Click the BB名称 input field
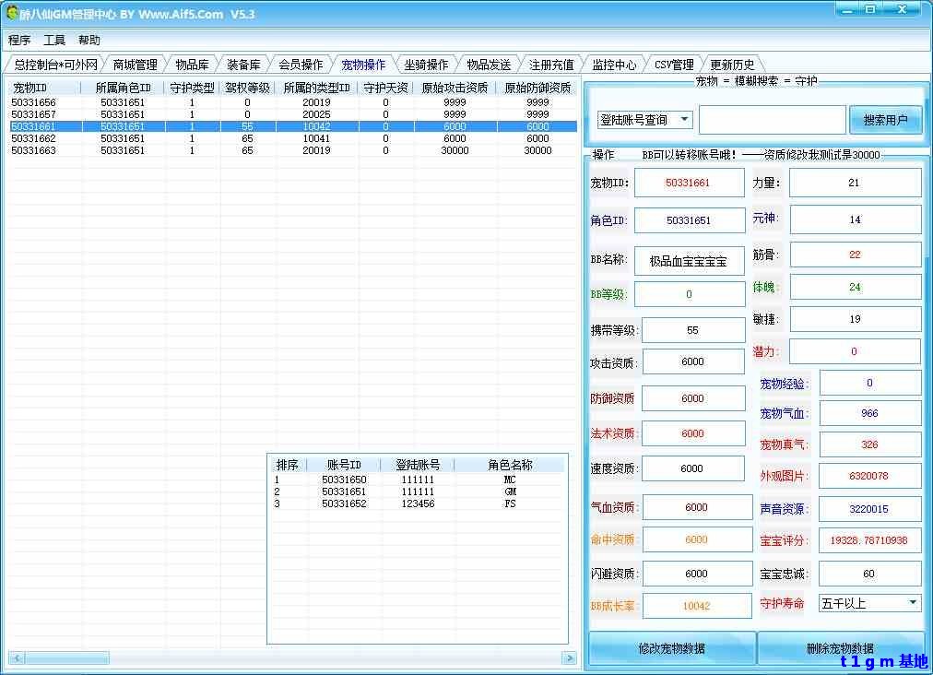Screen dimensions: 933x675 click(688, 261)
